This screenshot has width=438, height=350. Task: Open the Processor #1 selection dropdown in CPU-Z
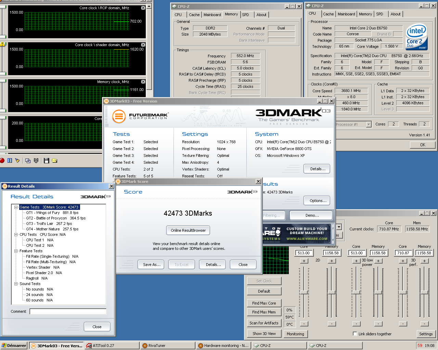pyautogui.click(x=369, y=124)
